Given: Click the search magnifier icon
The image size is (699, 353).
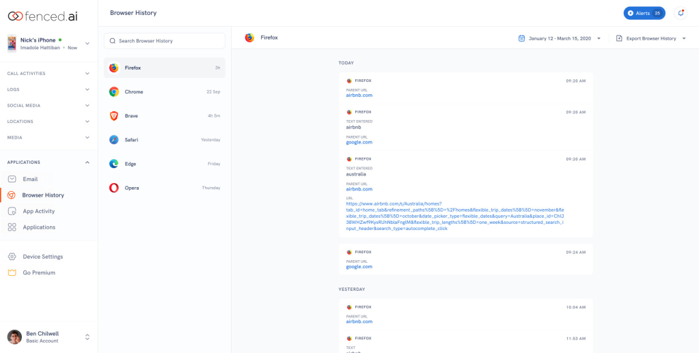Looking at the screenshot, I should click(113, 40).
